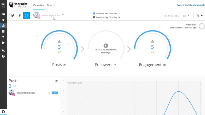Expand the contentsyndicate account dropdown
The height and width of the screenshot is (115, 205).
(63, 15)
